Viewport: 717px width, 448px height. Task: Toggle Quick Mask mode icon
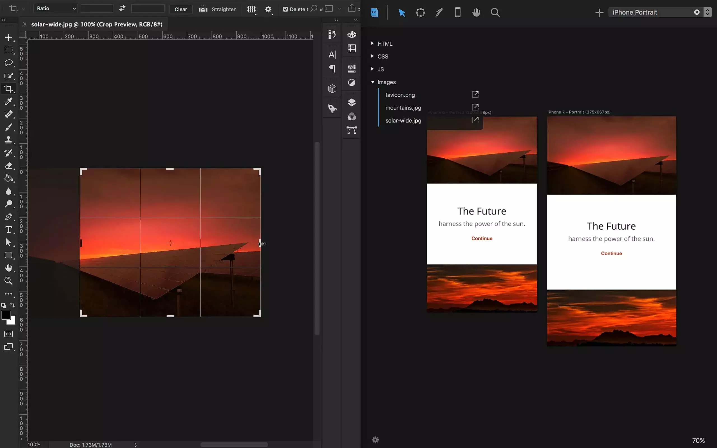tap(8, 334)
